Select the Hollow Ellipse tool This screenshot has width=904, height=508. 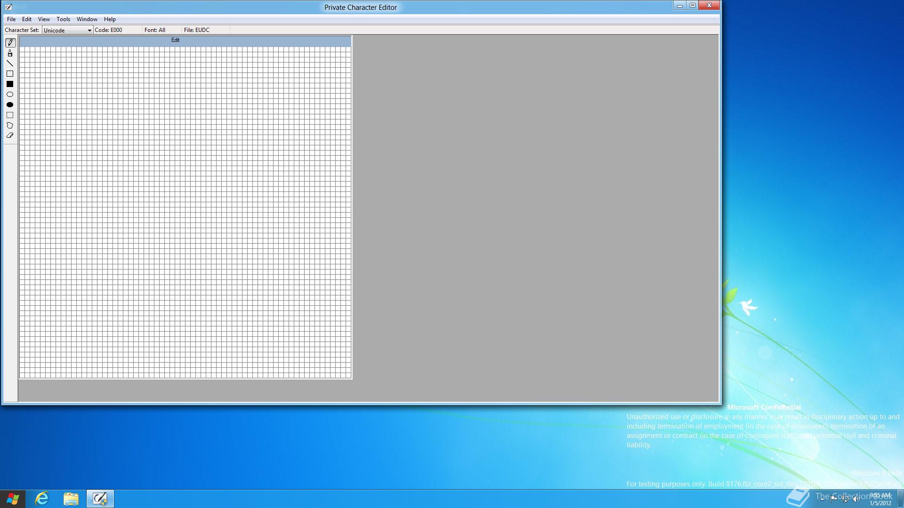10,95
